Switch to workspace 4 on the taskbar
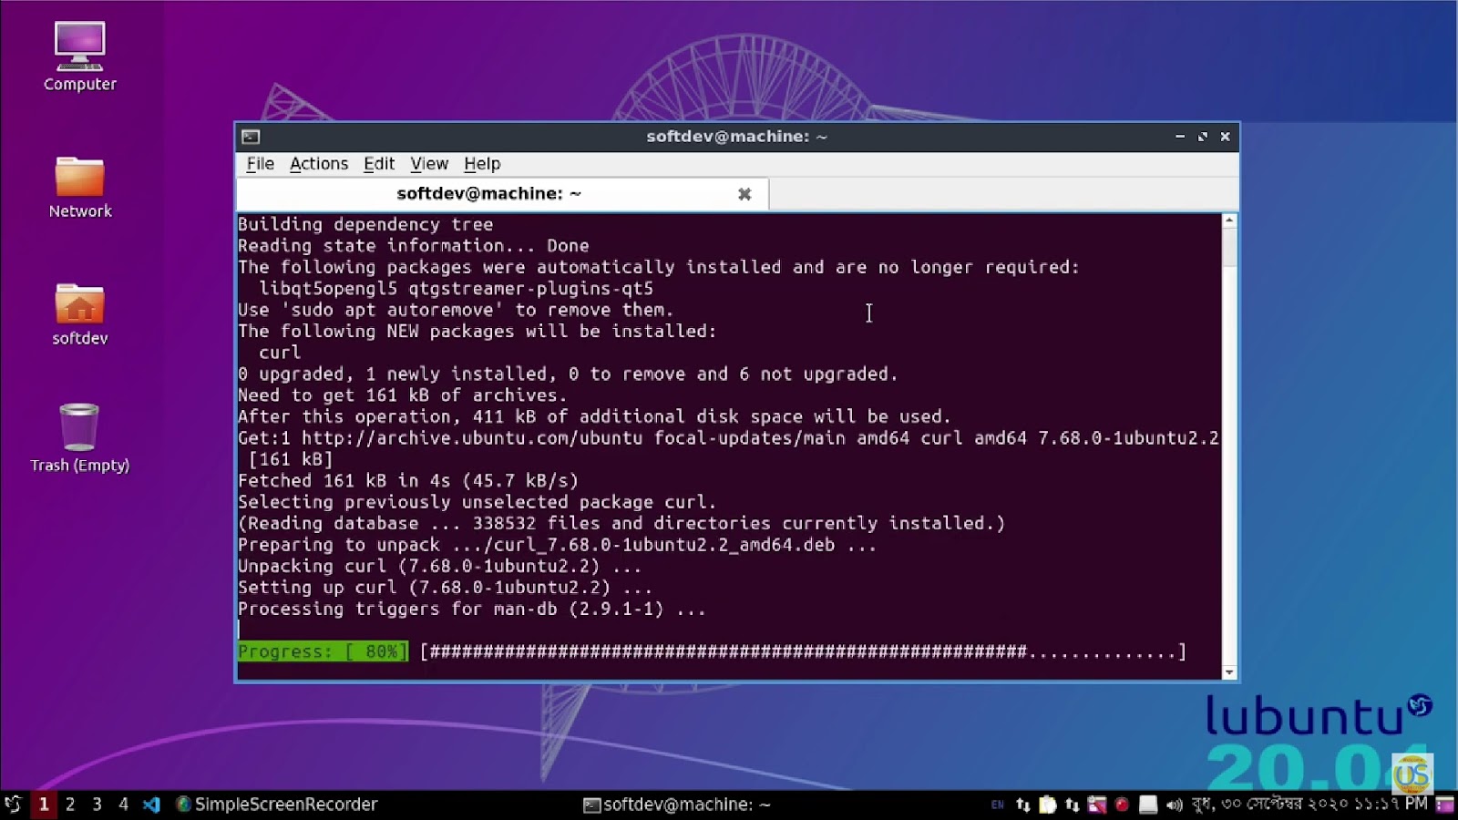 point(123,805)
